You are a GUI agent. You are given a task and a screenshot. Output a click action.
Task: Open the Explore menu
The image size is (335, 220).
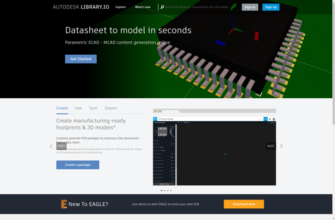[121, 7]
